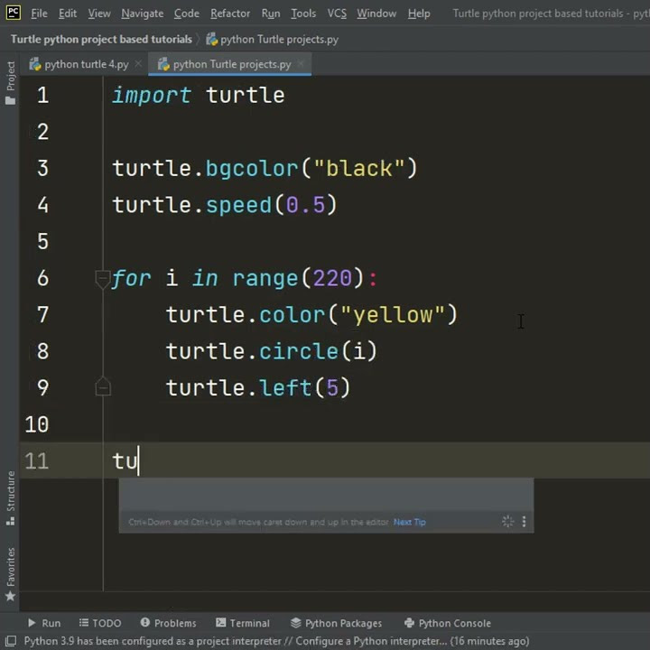
Task: Click the tu text on line 11
Action: click(x=125, y=461)
